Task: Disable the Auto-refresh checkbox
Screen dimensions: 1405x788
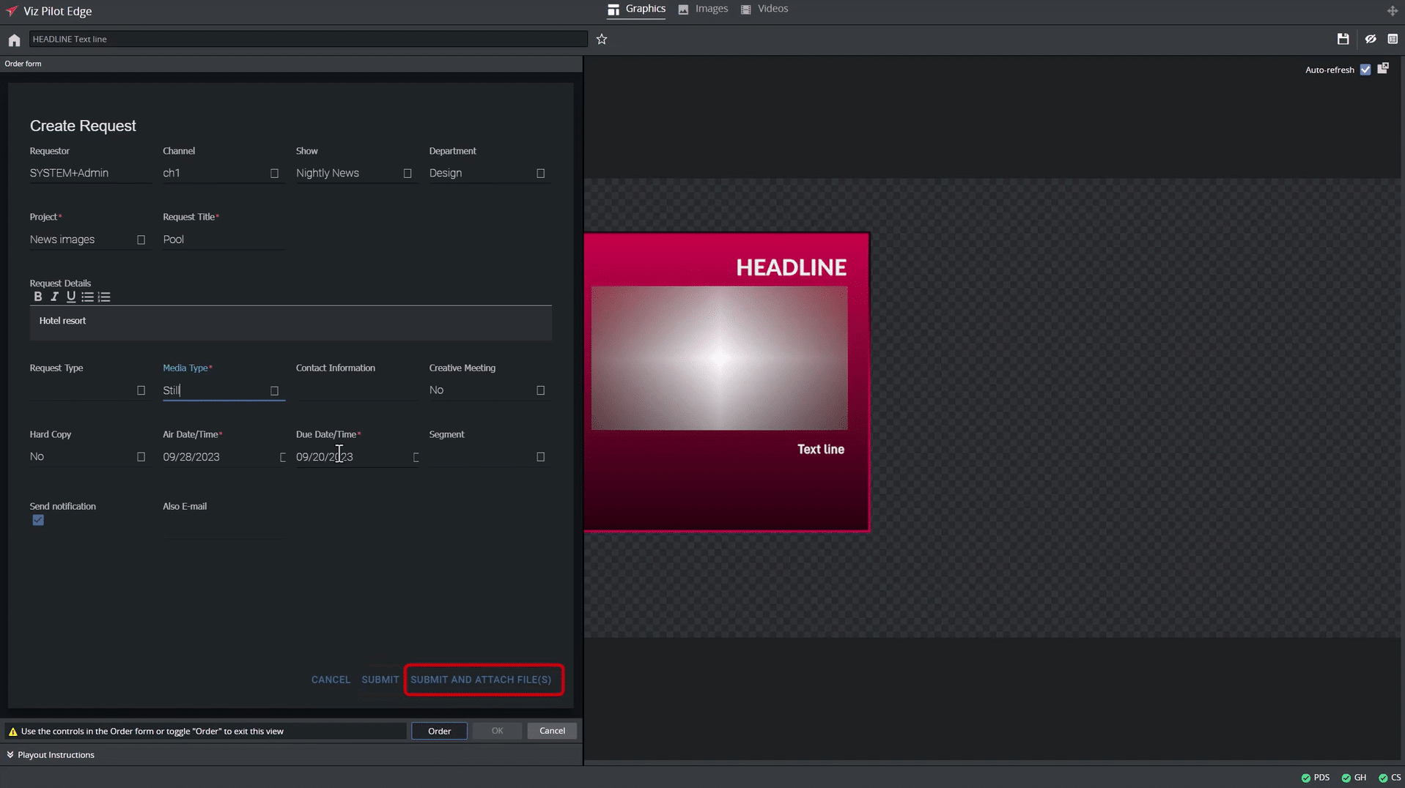Action: (1365, 70)
